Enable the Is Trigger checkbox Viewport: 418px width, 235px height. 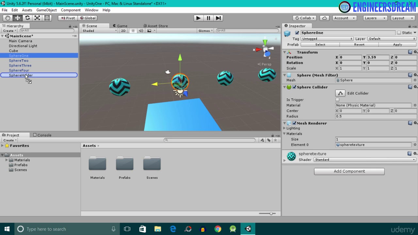(x=337, y=100)
